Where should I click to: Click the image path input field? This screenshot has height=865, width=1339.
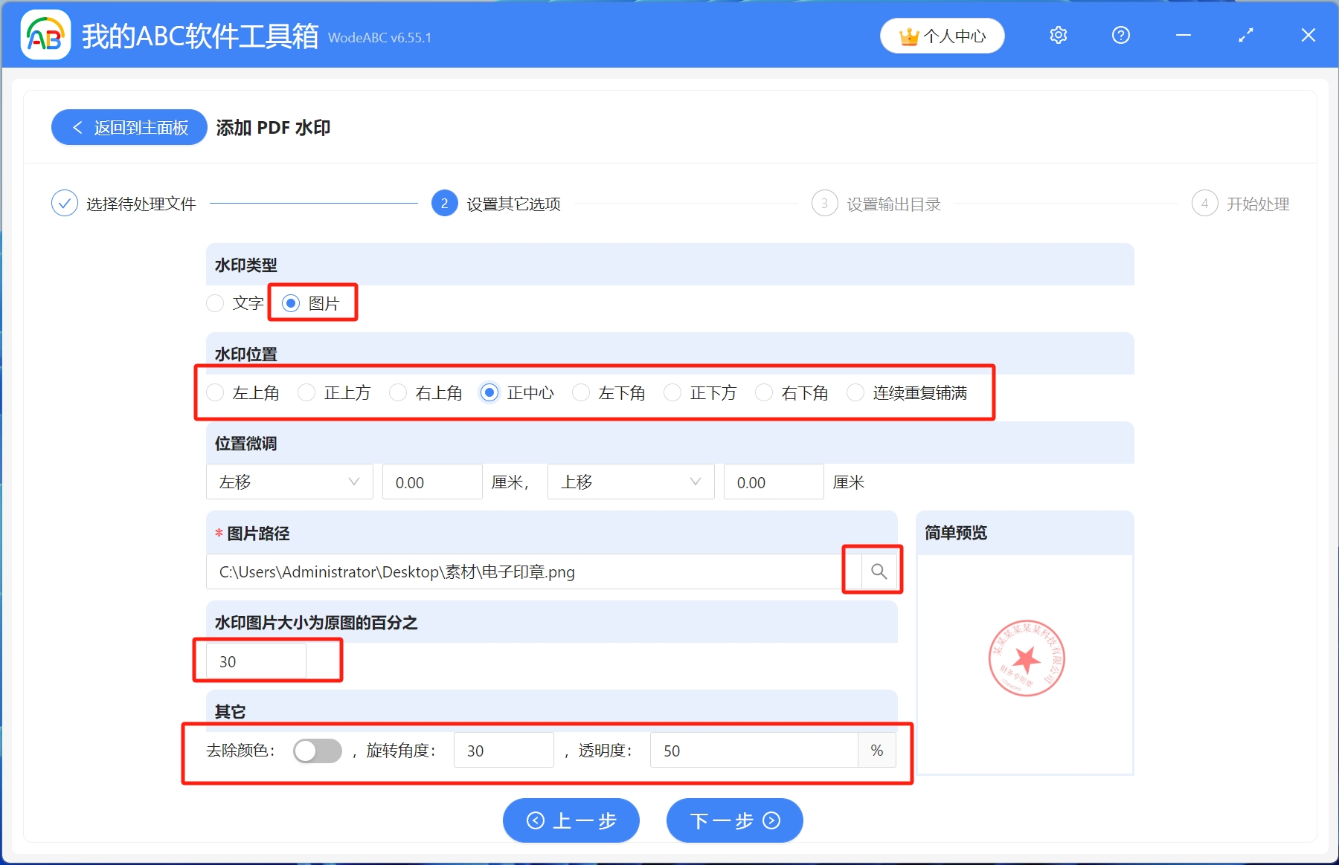521,571
